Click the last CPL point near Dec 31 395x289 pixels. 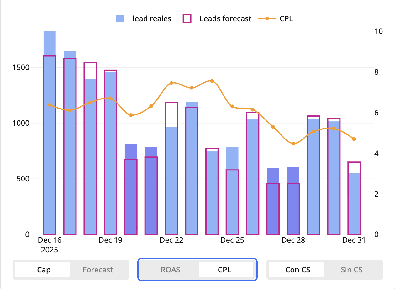click(x=354, y=139)
